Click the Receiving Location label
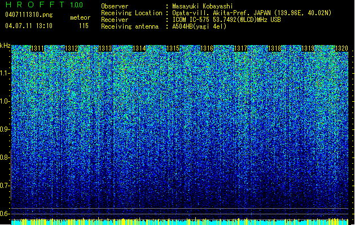Image resolution: width=355 pixels, height=225 pixels. pyautogui.click(x=132, y=13)
